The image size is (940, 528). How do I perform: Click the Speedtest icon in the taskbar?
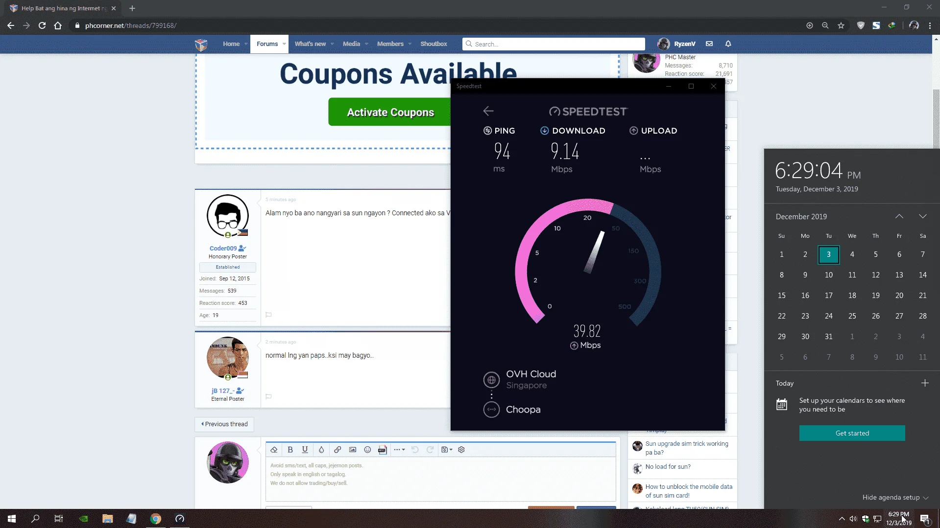(180, 519)
